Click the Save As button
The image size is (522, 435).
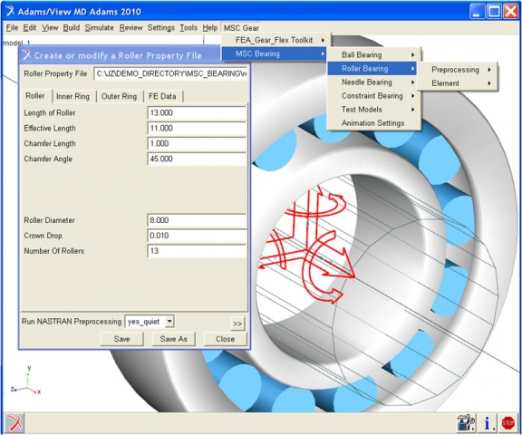(173, 339)
